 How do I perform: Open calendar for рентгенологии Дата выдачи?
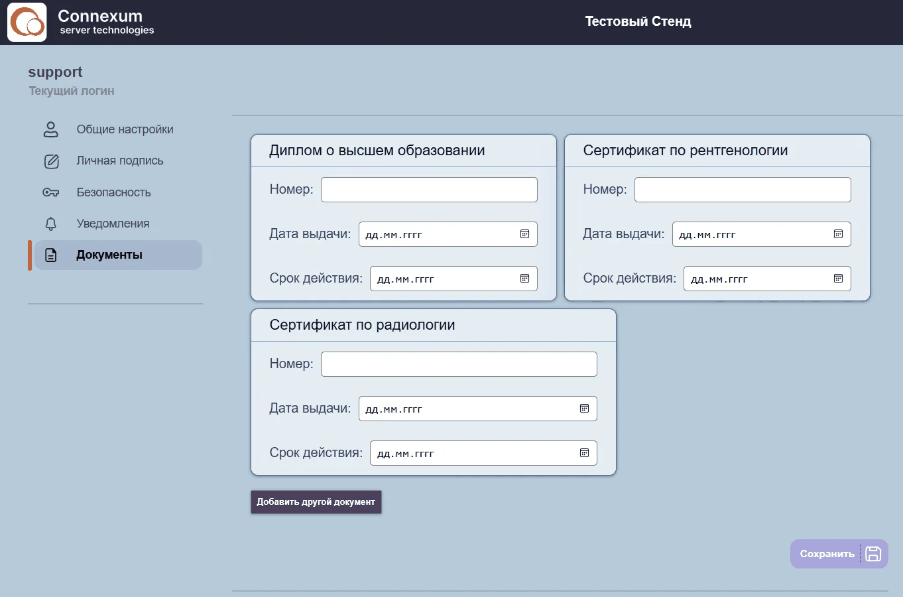click(x=838, y=234)
